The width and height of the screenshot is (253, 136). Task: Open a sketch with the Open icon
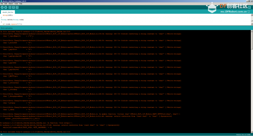point(14,7)
